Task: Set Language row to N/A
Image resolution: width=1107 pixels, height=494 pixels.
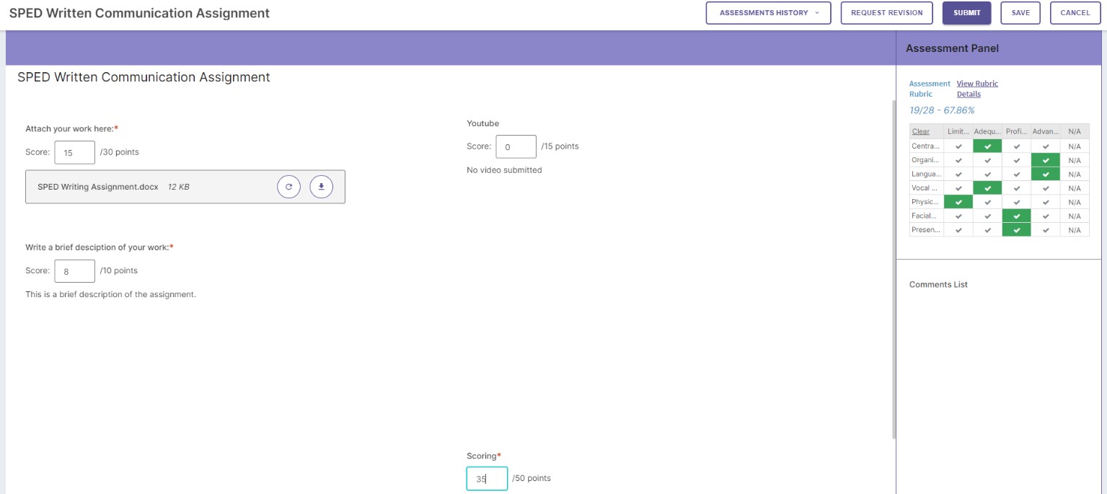Action: point(1075,174)
